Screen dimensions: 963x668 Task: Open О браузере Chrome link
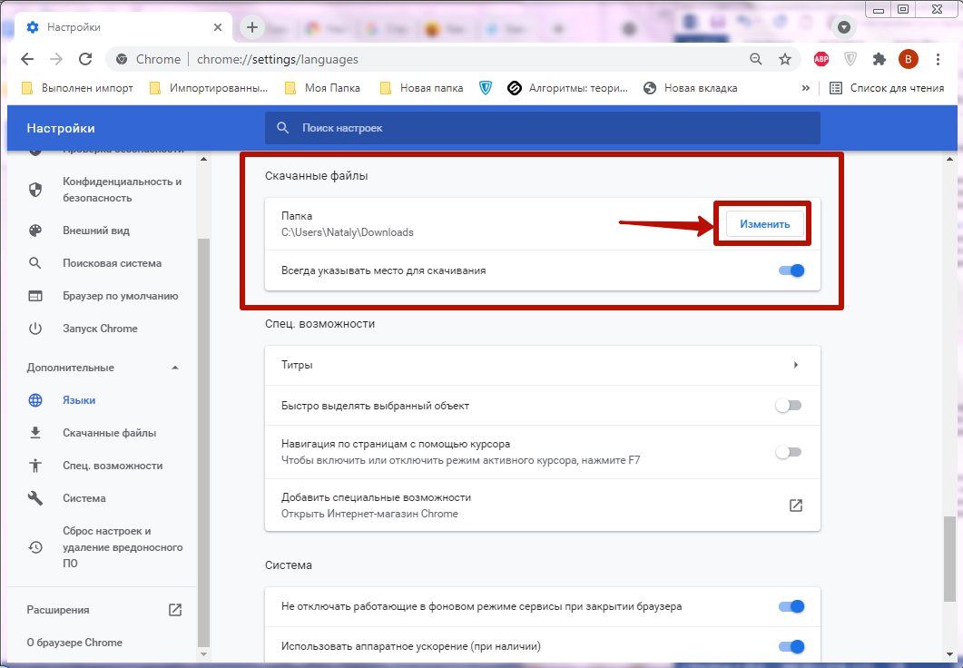pyautogui.click(x=74, y=643)
